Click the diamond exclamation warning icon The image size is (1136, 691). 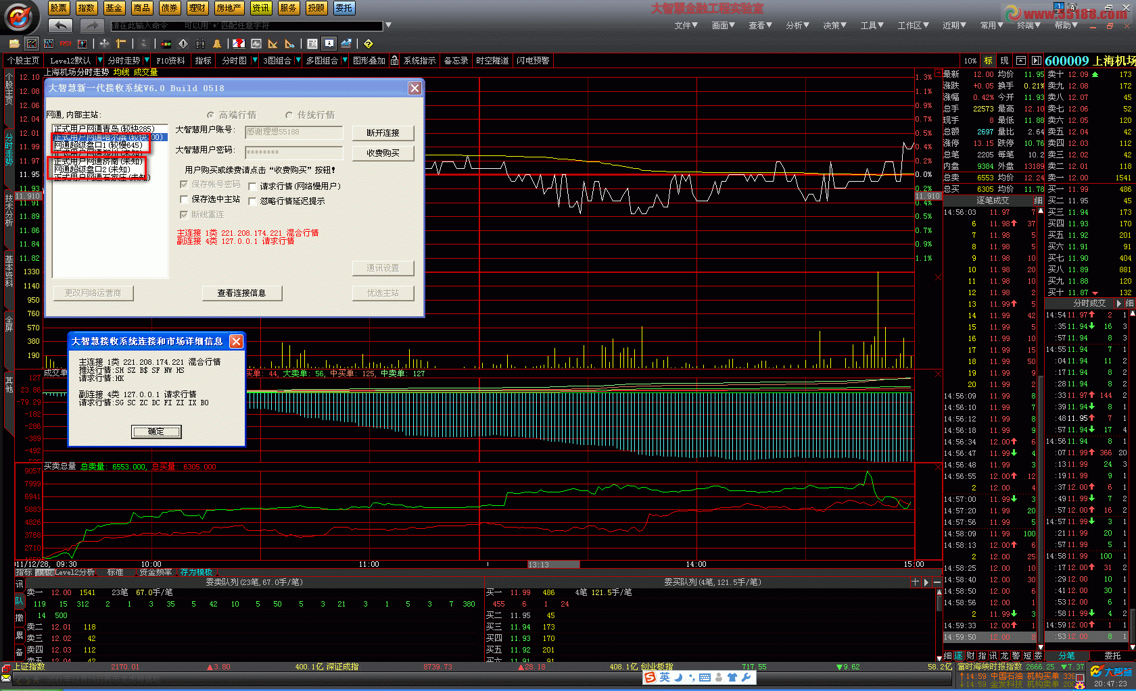click(x=183, y=44)
